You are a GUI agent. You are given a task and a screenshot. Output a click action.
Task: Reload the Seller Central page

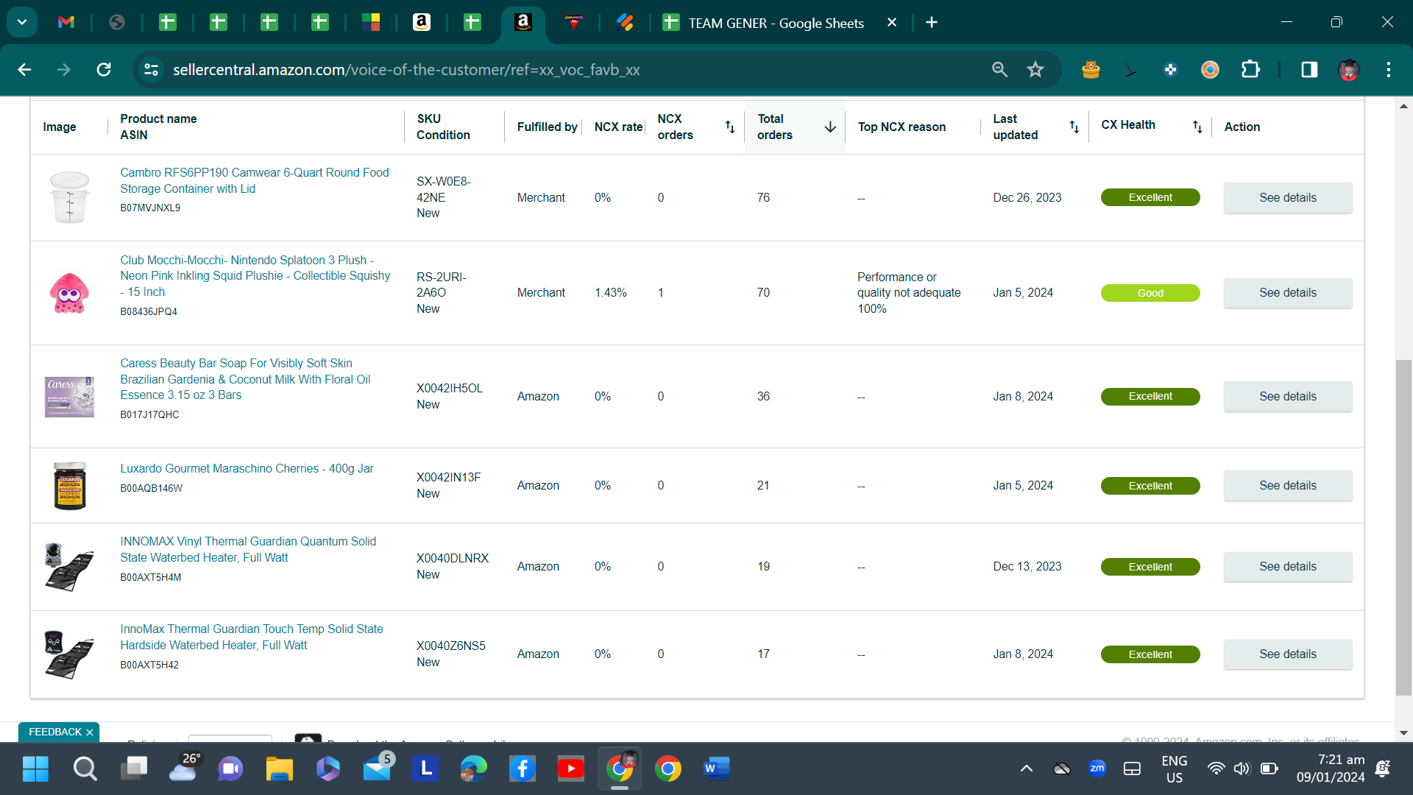[104, 70]
